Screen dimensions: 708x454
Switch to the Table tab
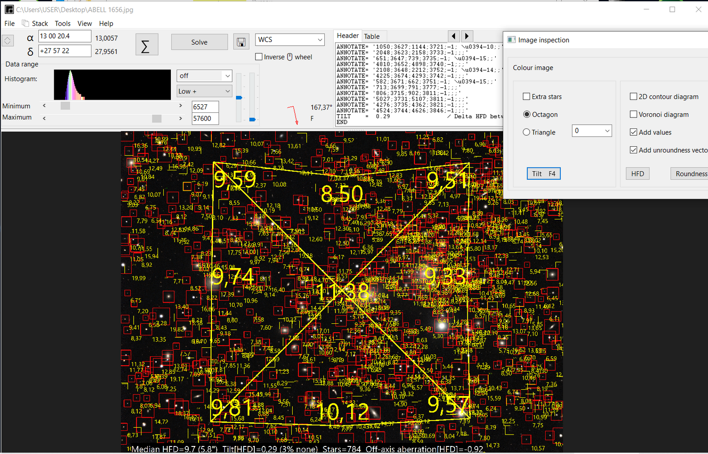tap(371, 36)
